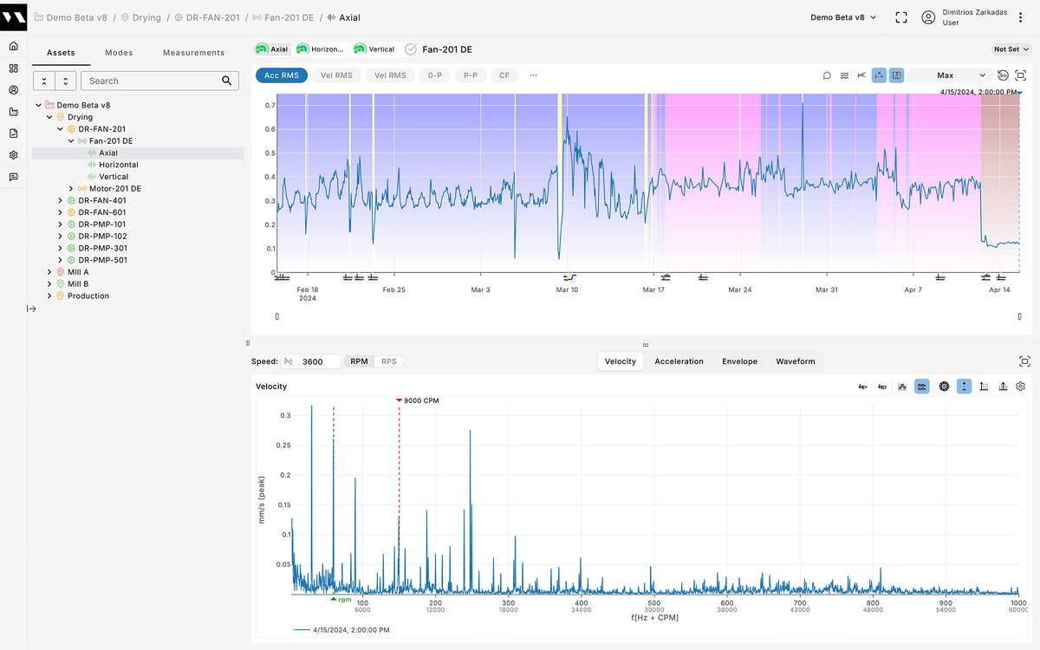Toggle log Y axis on spectrum

tap(882, 387)
